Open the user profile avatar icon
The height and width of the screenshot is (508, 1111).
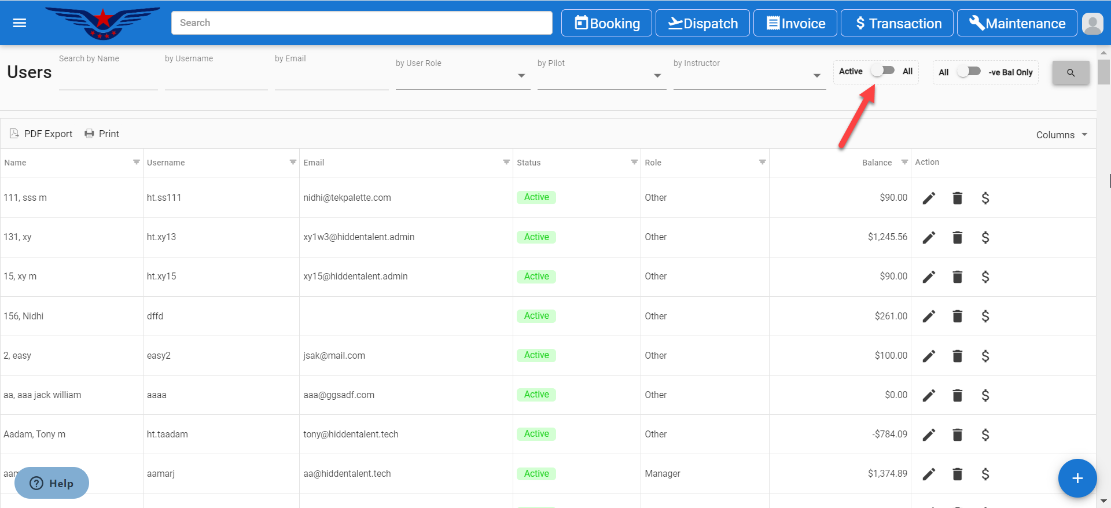[1092, 24]
